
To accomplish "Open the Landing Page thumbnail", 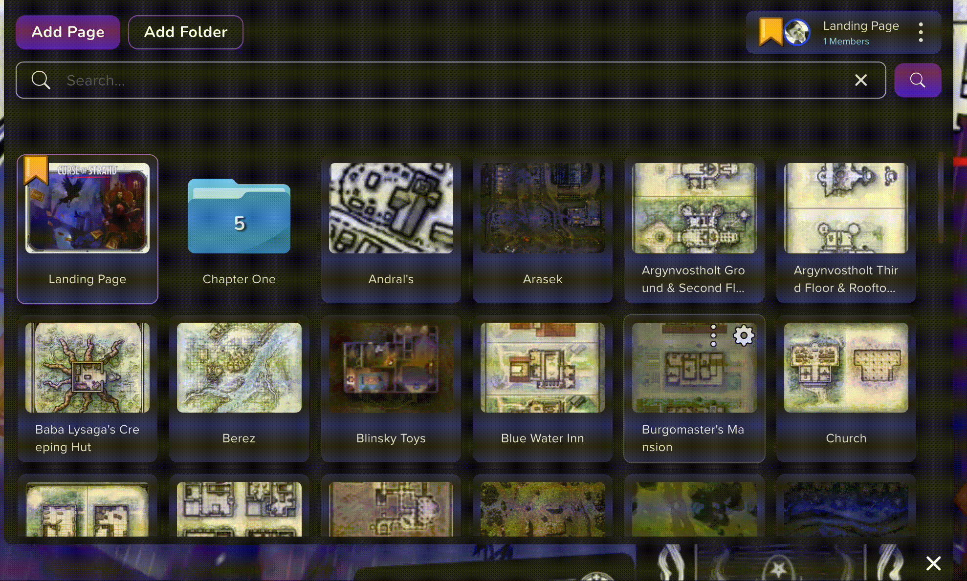I will point(88,208).
